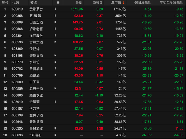Click the marker icon in 贵州茅台 row

pos(55,9)
